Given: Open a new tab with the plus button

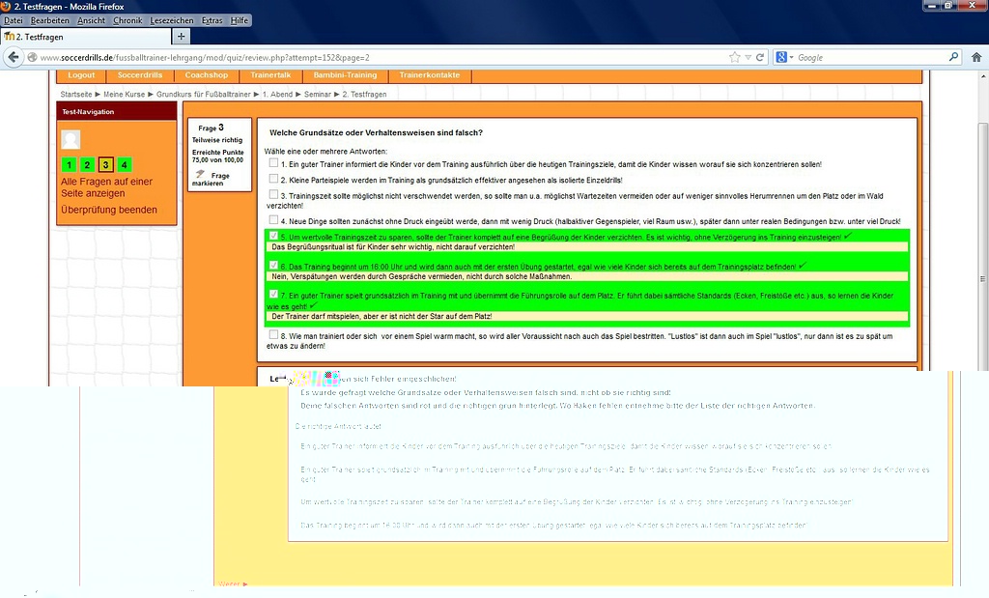Looking at the screenshot, I should (x=182, y=36).
